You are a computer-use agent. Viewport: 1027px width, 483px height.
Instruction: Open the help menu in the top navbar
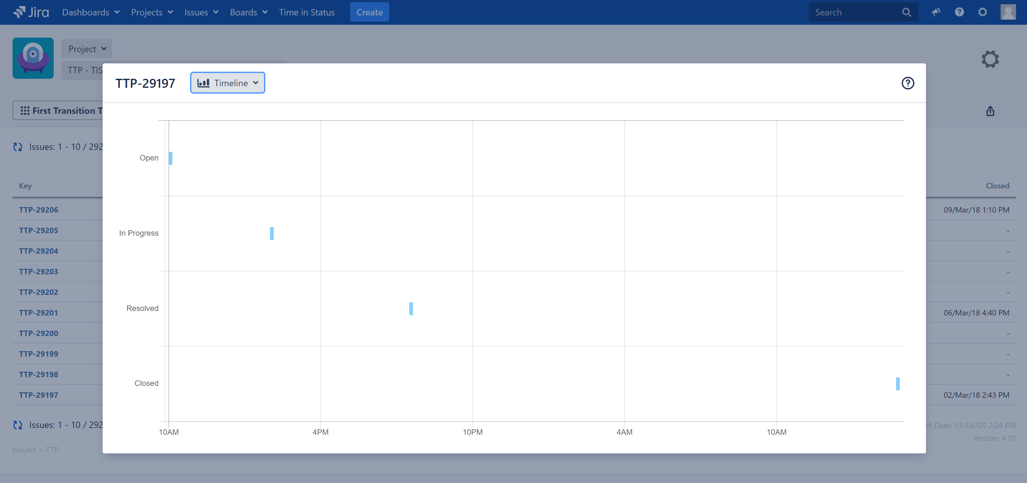coord(959,12)
